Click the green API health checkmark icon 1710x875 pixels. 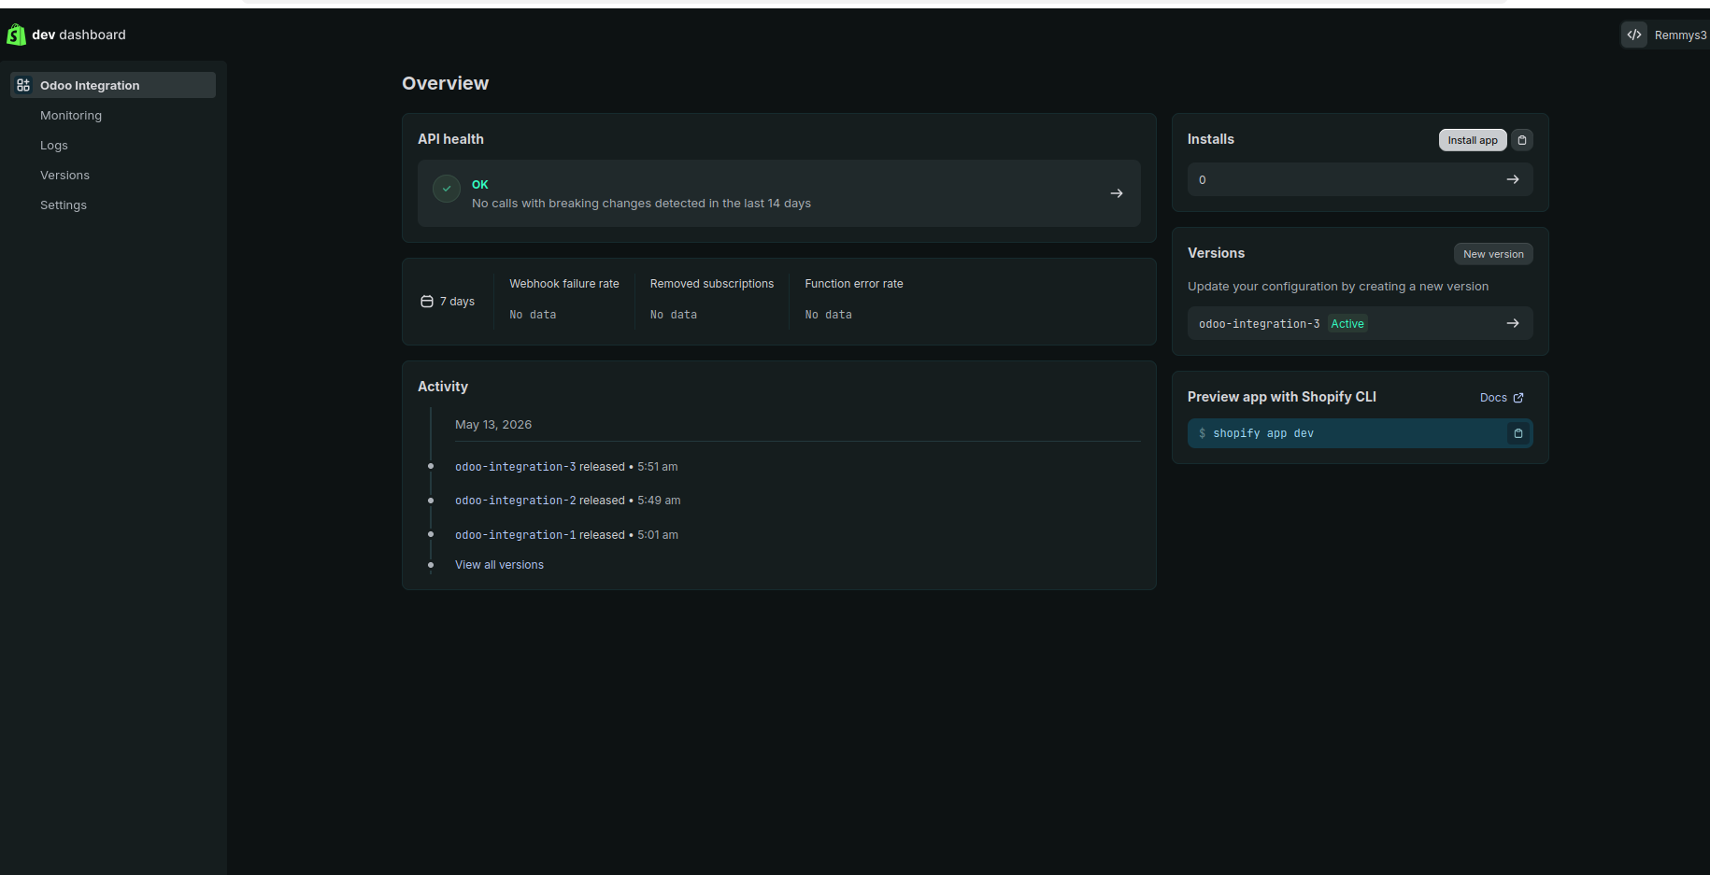pyautogui.click(x=447, y=189)
